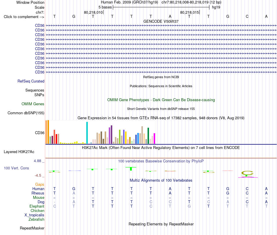Image resolution: width=277 pixels, height=235 pixels.
Task: Click the C base in the Human alignment row
Action: (x=247, y=189)
